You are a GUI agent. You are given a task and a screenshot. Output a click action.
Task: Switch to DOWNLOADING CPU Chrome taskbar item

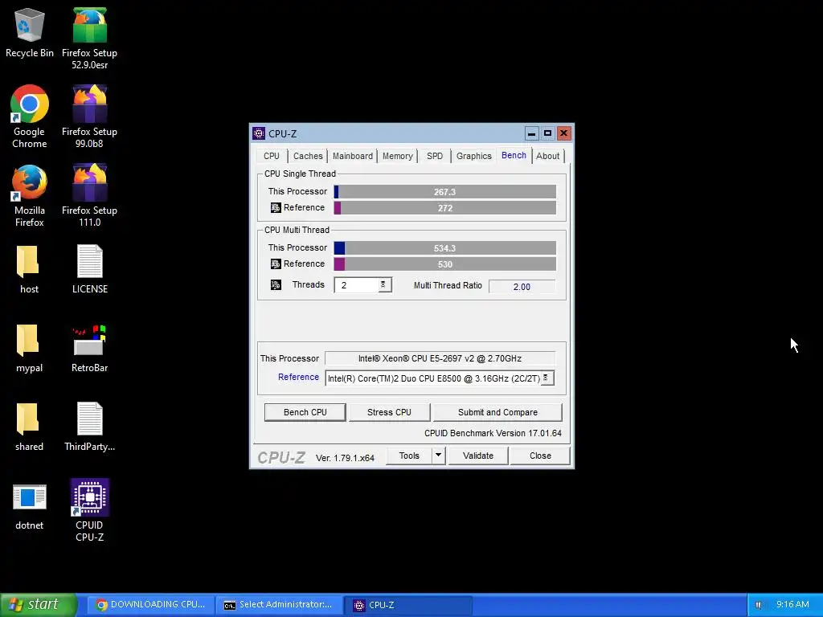coord(150,605)
